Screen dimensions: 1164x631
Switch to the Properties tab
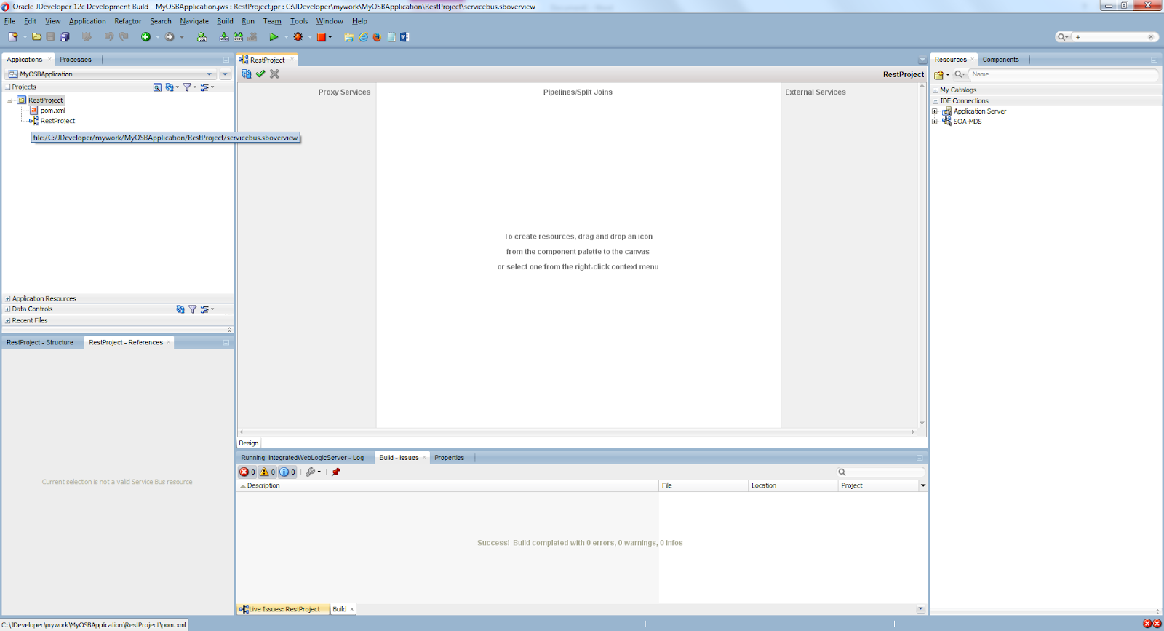(449, 458)
